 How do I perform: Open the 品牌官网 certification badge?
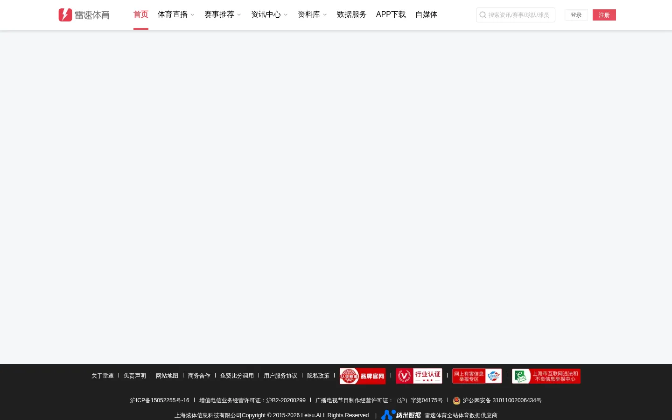[363, 376]
